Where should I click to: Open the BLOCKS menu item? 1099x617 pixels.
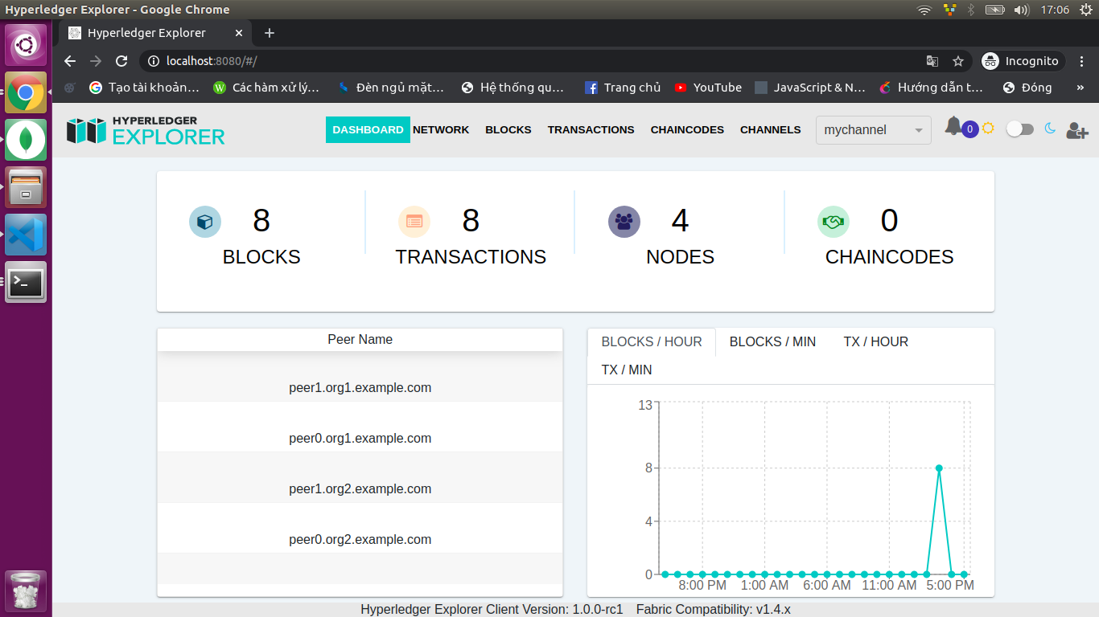[508, 129]
